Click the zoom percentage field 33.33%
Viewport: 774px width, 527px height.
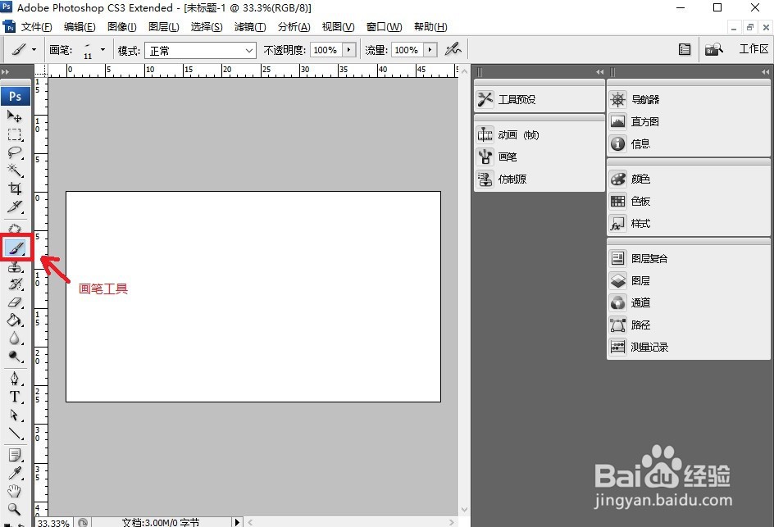pyautogui.click(x=53, y=523)
